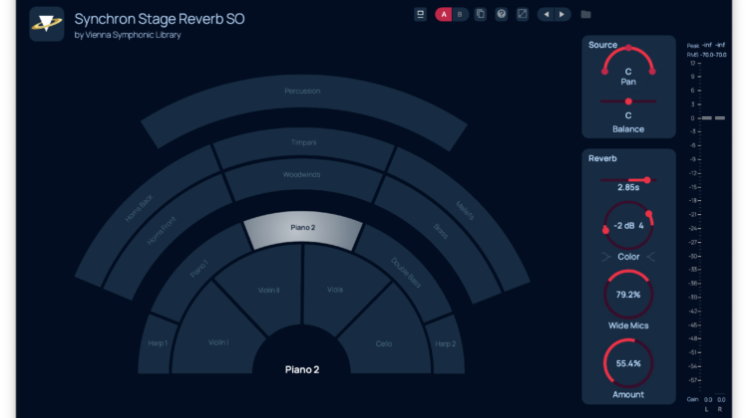Open the help question mark icon
This screenshot has width=748, height=418.
pyautogui.click(x=502, y=14)
